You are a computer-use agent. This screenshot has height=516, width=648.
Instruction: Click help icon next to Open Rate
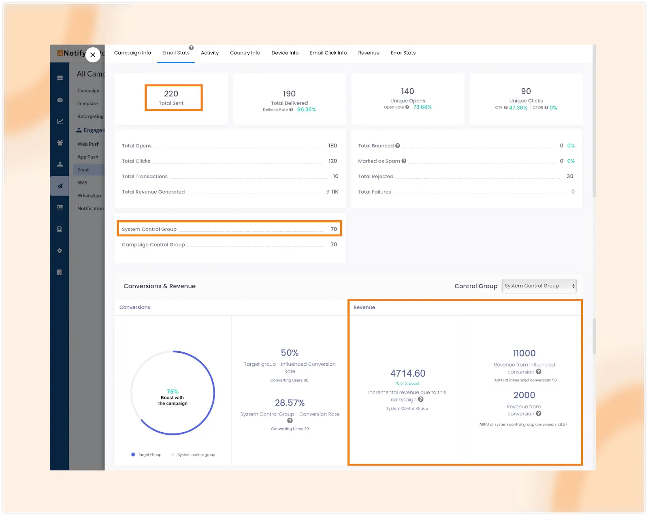pos(407,107)
